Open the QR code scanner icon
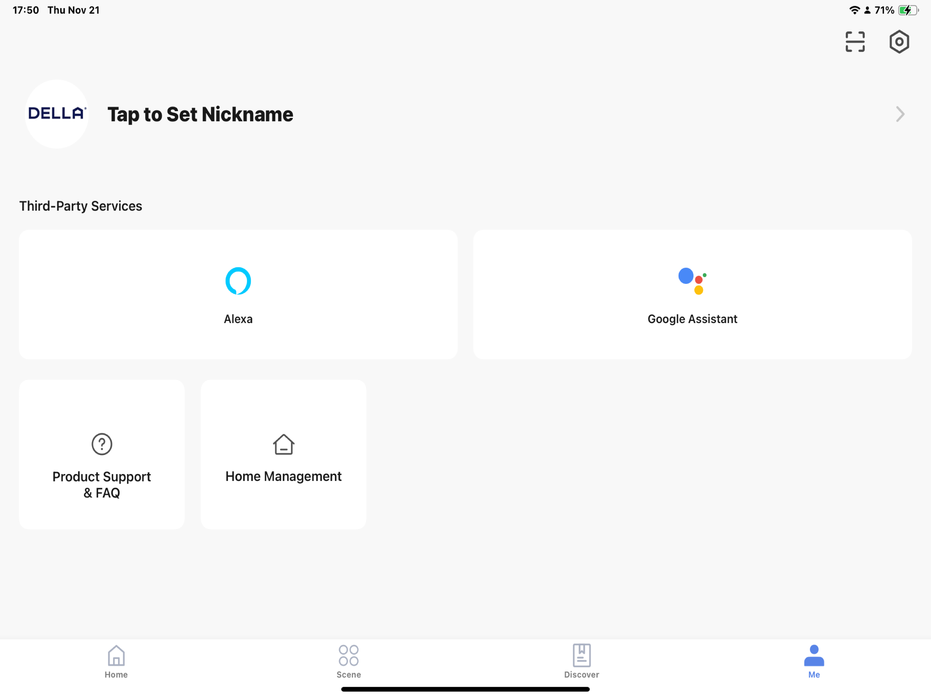This screenshot has width=931, height=698. pos(855,42)
